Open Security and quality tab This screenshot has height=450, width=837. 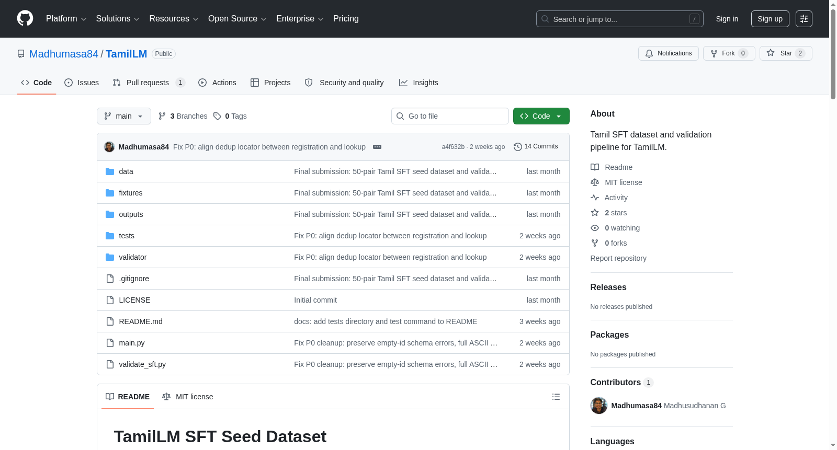point(344,83)
